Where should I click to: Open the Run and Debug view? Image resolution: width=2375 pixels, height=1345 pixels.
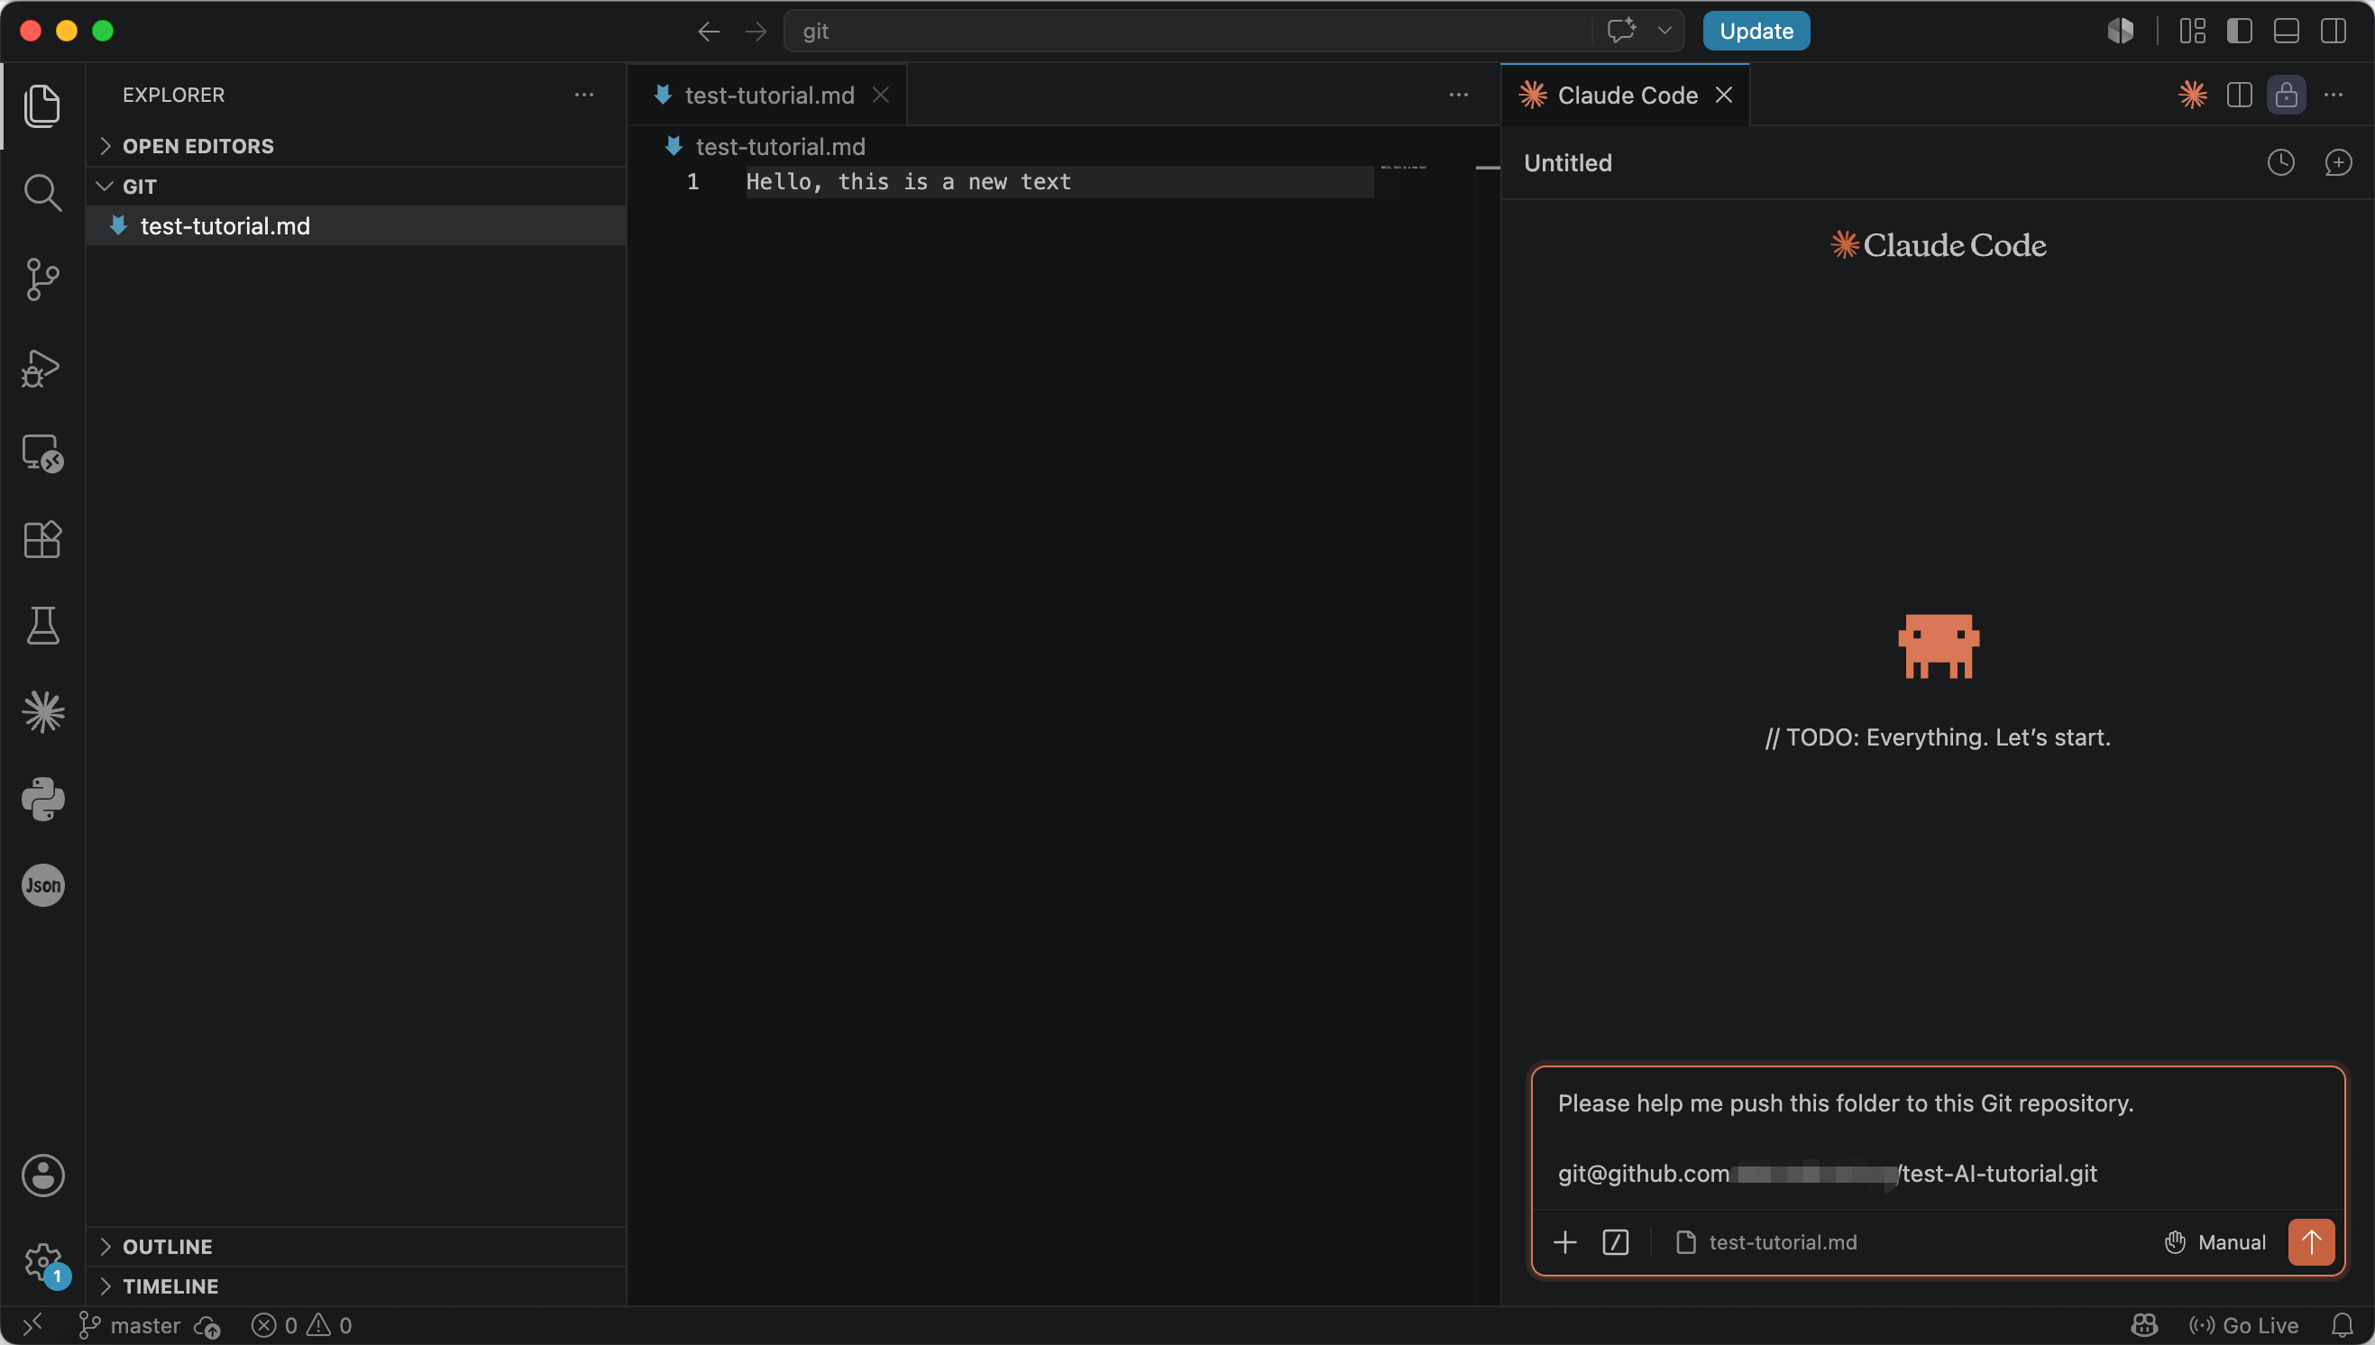pyautogui.click(x=42, y=368)
